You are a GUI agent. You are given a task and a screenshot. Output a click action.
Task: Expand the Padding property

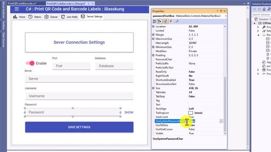pos(153,55)
